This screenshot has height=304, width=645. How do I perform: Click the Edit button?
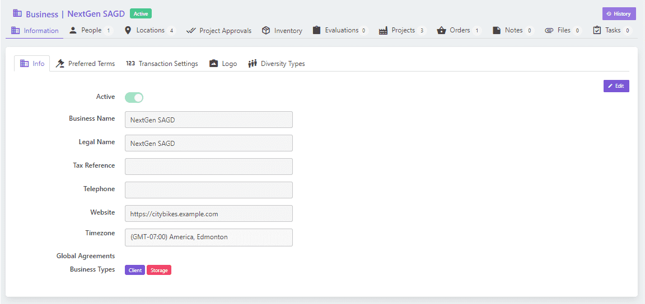(616, 86)
